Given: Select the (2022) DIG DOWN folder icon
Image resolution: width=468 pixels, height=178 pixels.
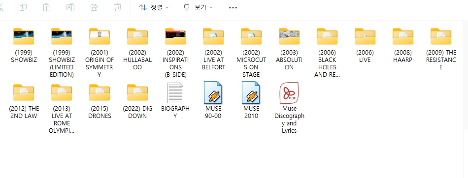Looking at the screenshot, I should click(137, 92).
